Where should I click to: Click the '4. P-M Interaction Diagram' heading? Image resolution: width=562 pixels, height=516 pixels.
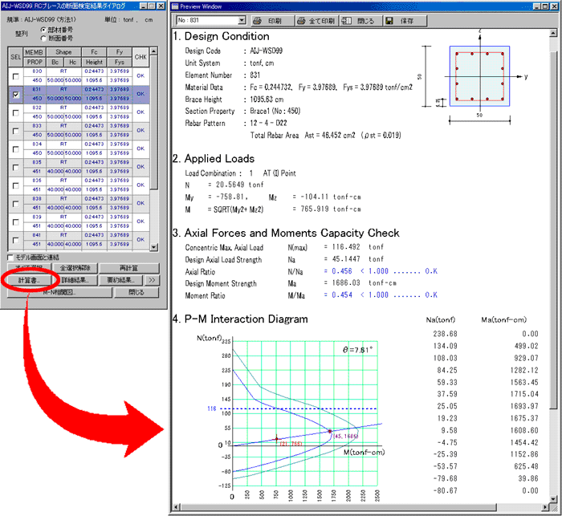pos(240,319)
